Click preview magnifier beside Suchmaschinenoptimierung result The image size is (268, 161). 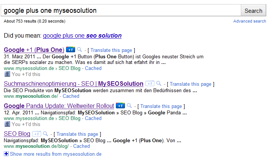coord(159,84)
